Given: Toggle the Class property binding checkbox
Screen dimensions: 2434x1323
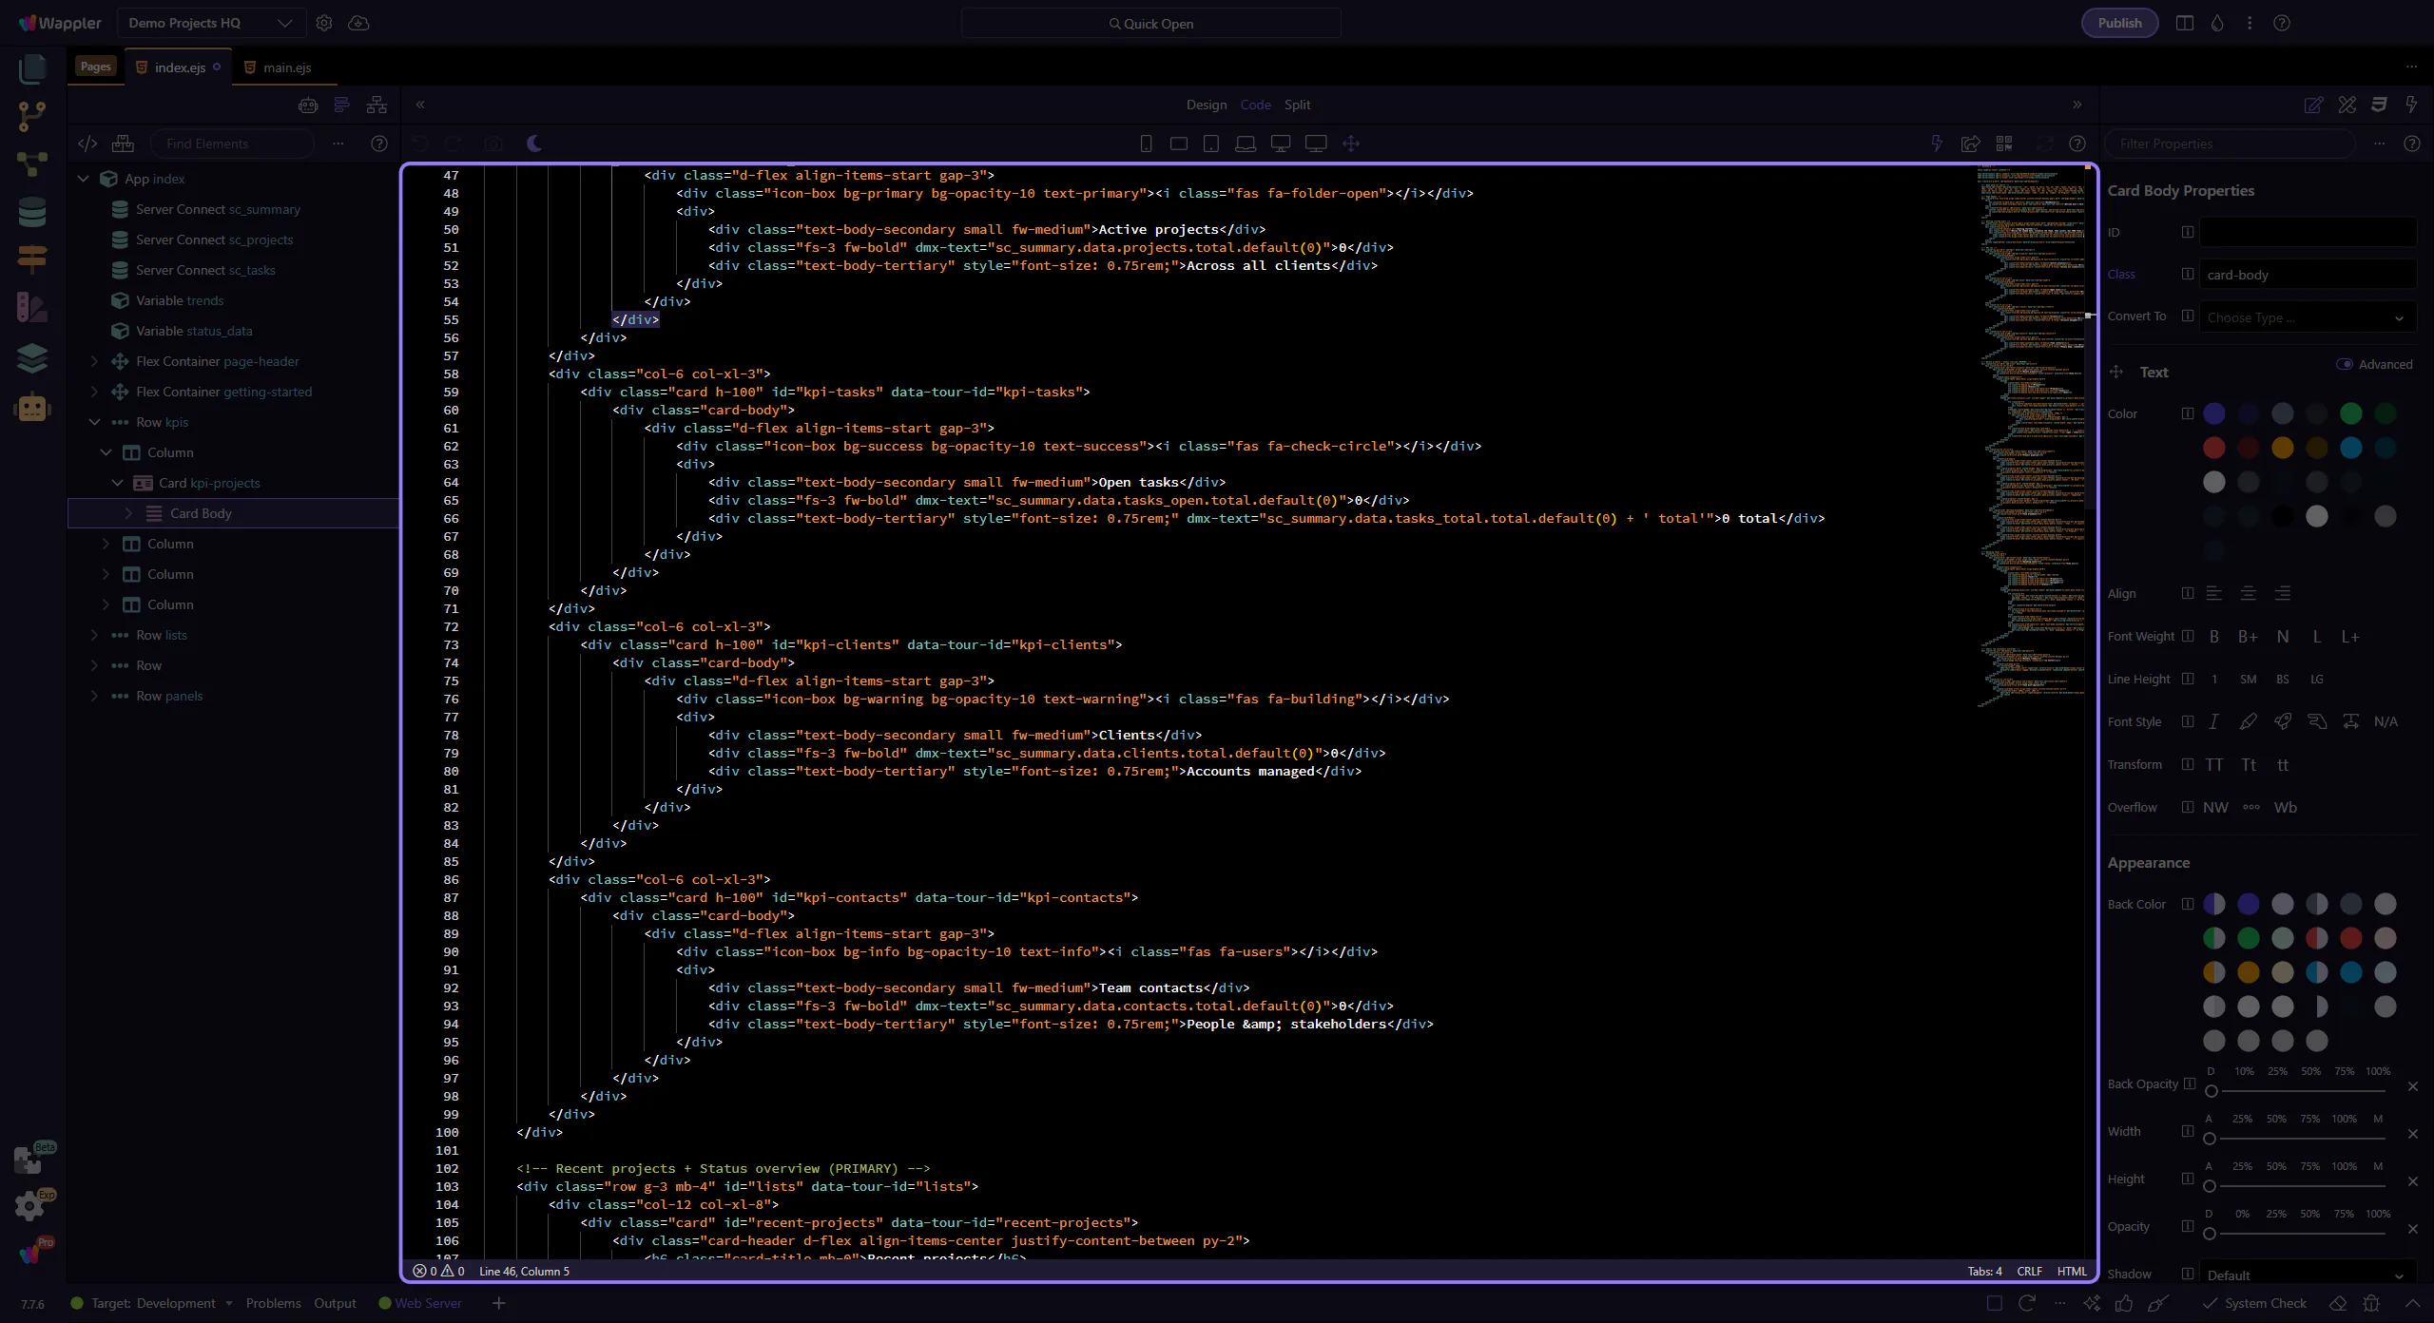Looking at the screenshot, I should 2188,275.
